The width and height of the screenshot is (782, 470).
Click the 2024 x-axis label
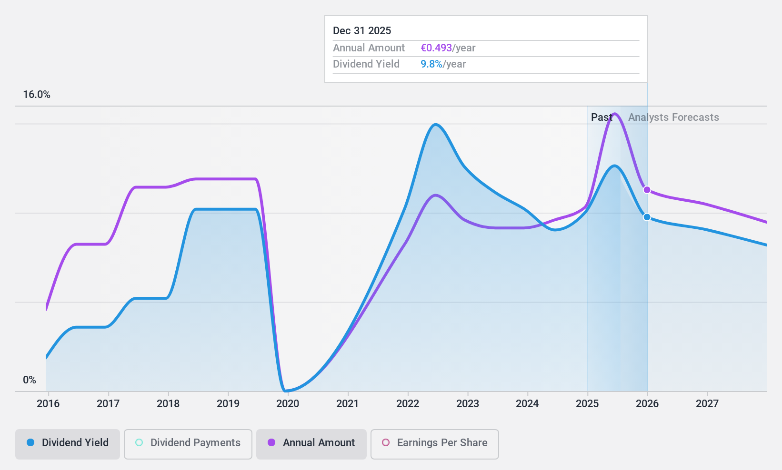click(527, 404)
